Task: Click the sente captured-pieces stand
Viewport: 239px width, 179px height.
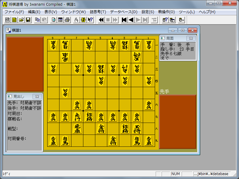Action: coord(177,122)
